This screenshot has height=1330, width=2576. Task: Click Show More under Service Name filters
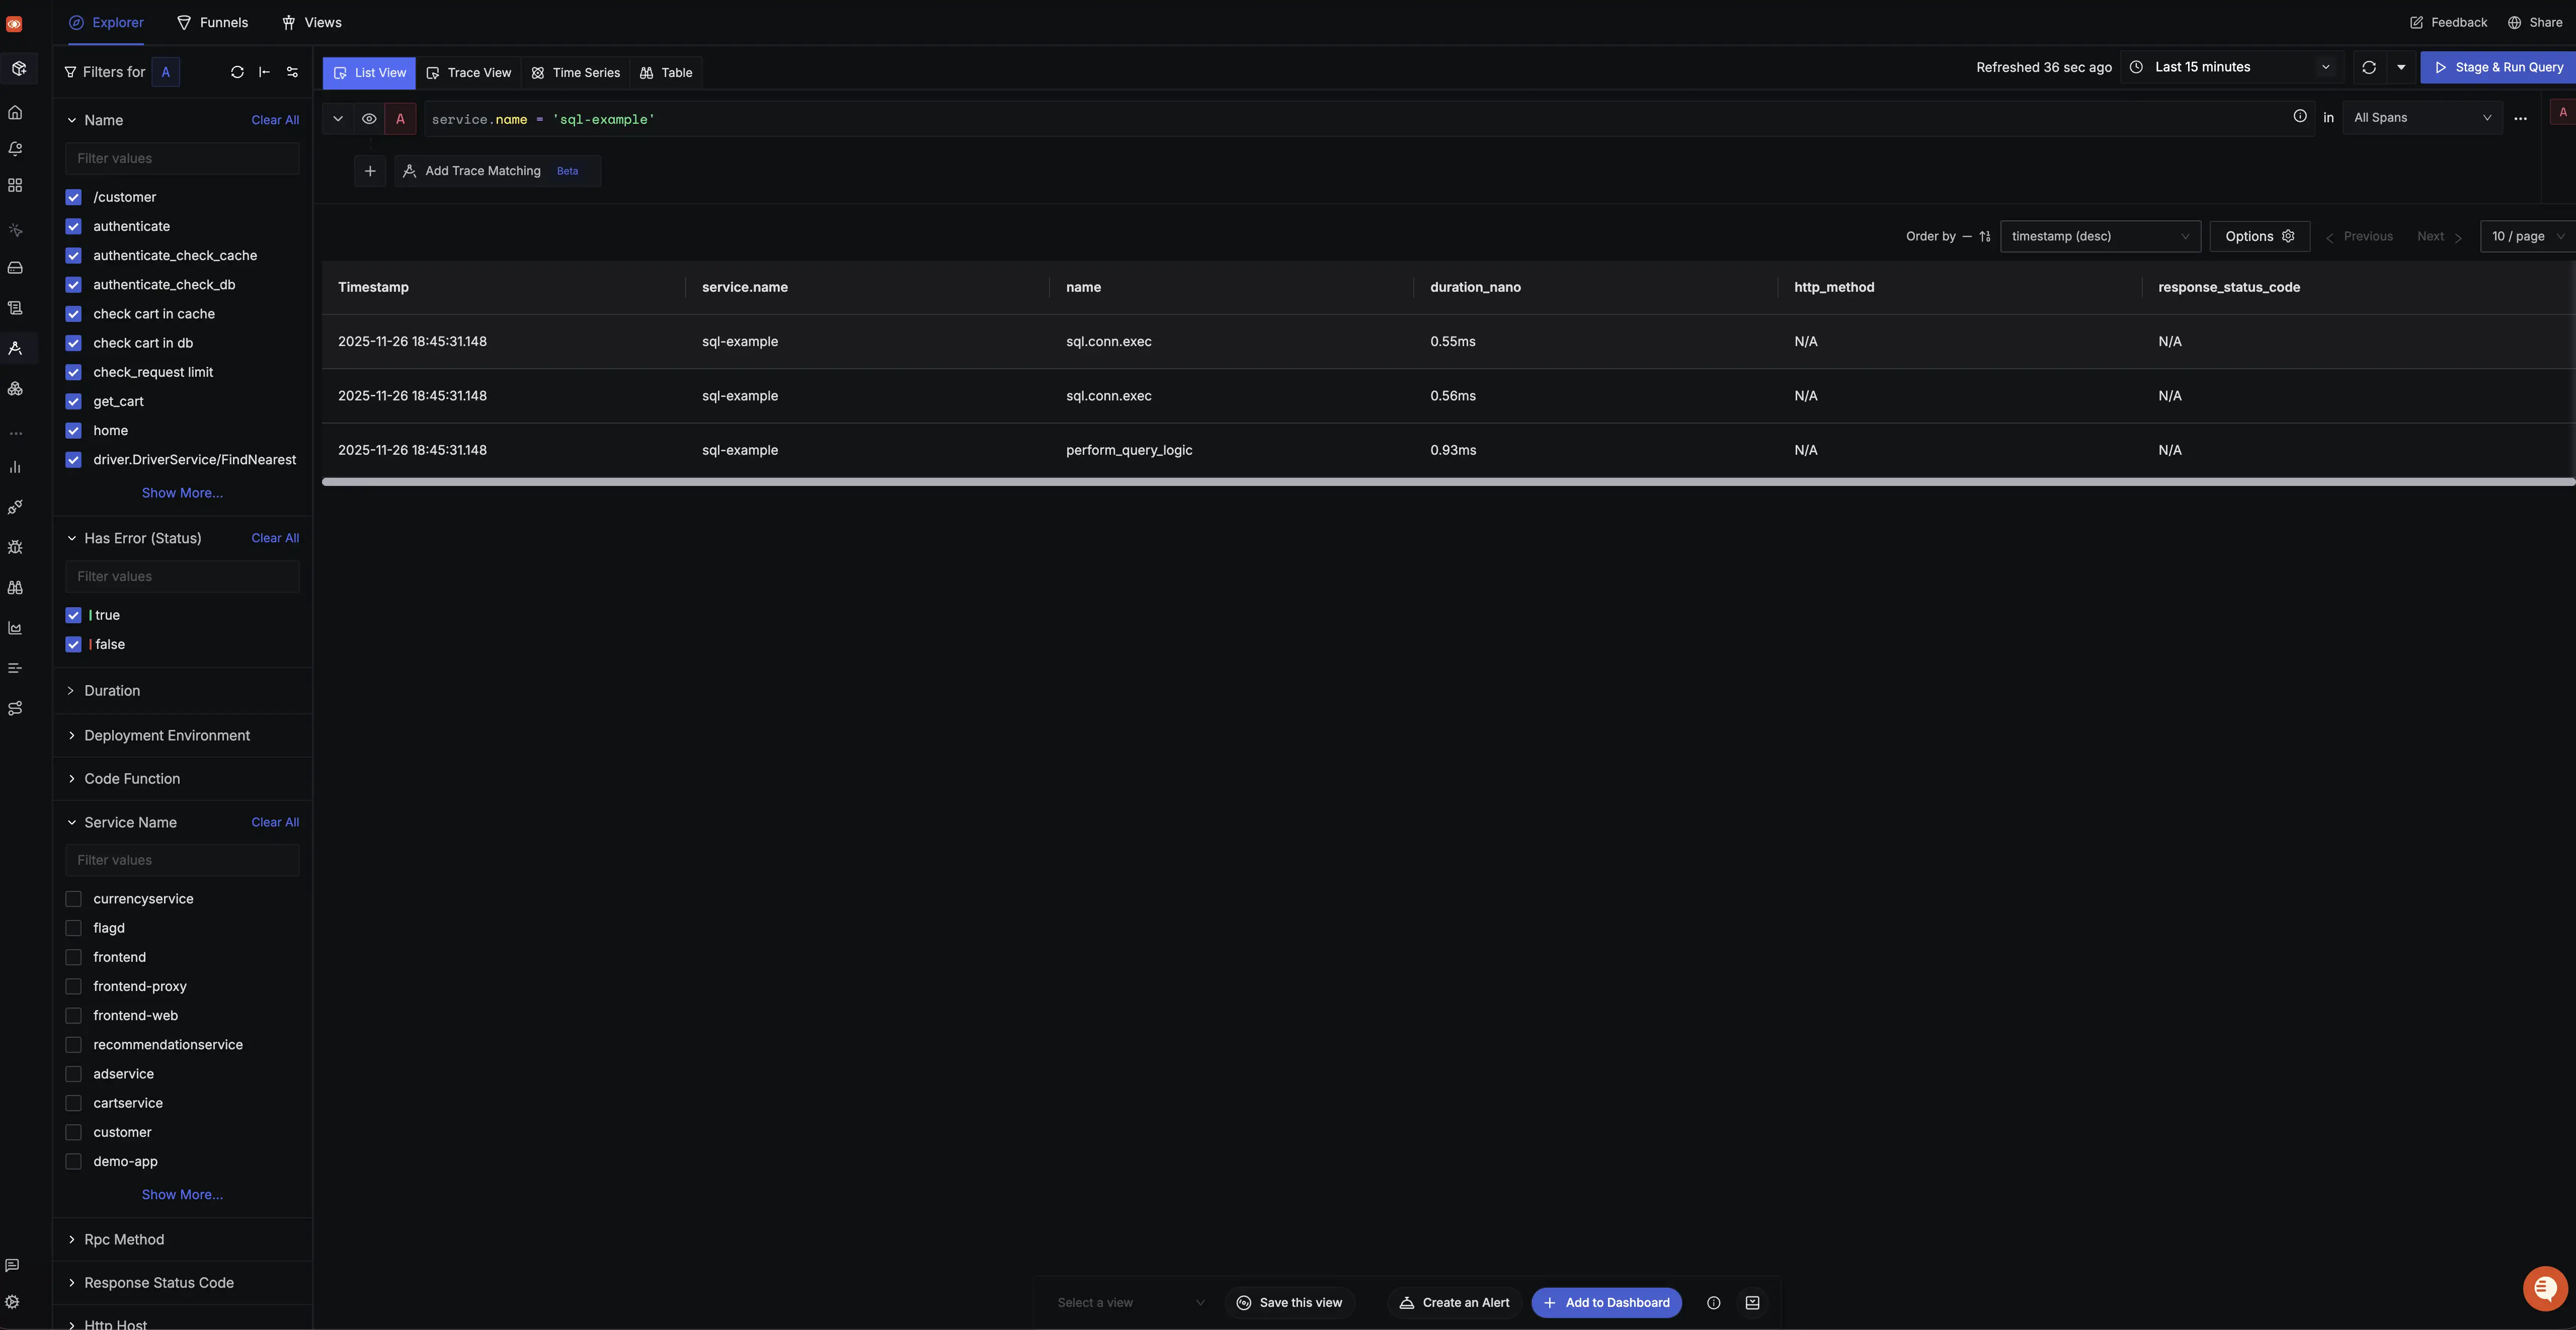[182, 1194]
